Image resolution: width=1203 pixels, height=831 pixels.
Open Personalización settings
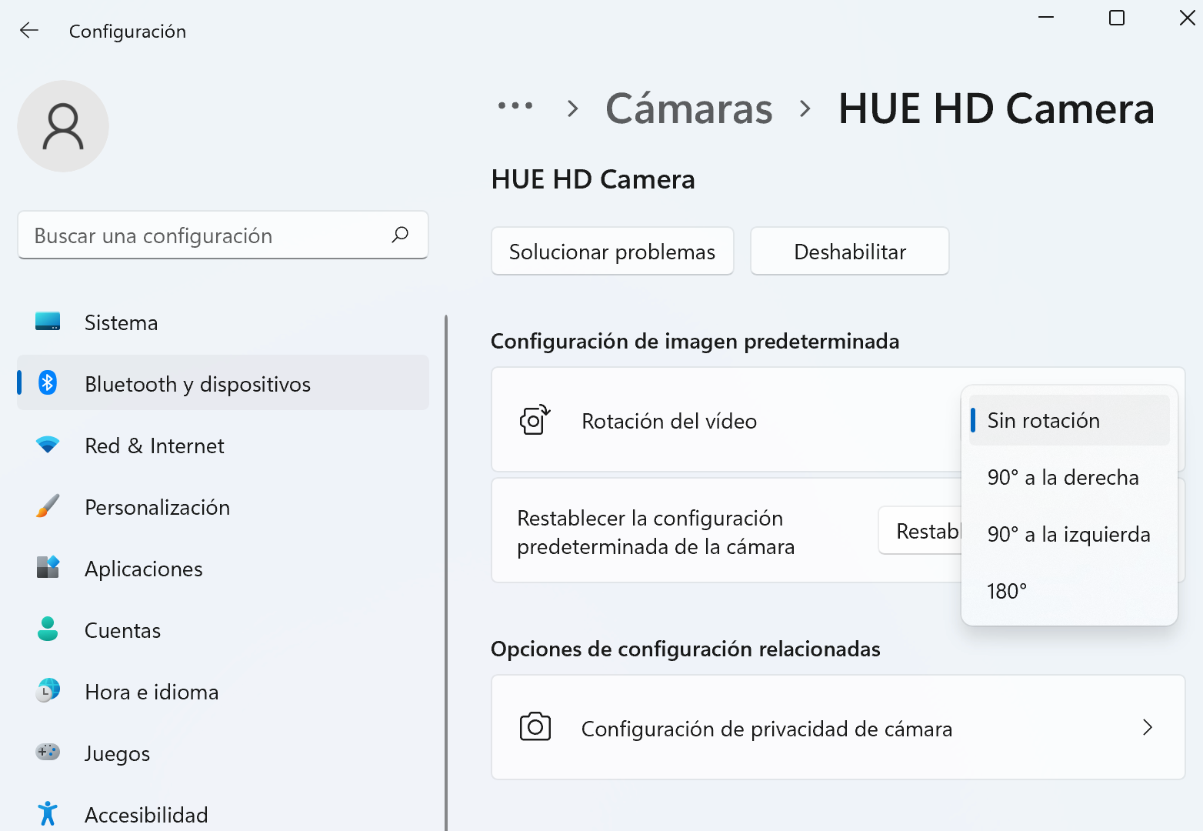[x=223, y=507]
